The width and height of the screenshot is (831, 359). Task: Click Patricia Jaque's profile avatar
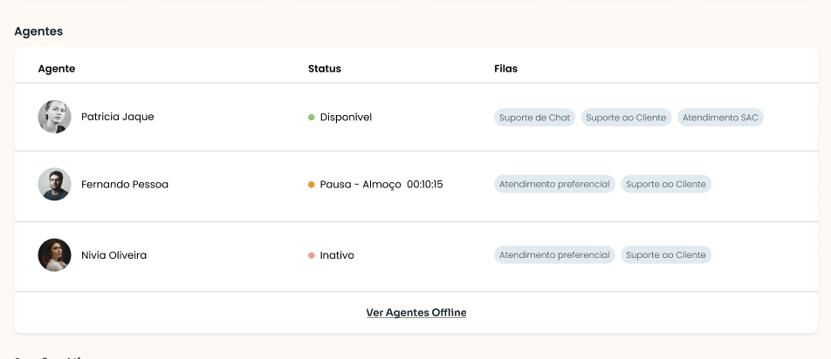pos(54,117)
